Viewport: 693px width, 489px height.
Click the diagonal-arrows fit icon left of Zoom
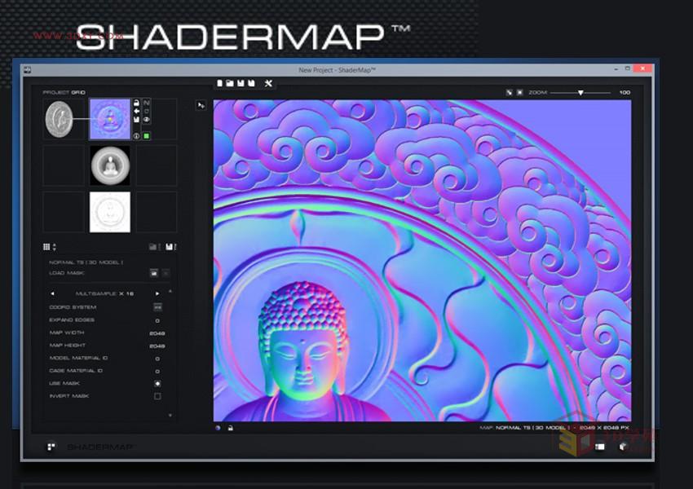(x=510, y=92)
